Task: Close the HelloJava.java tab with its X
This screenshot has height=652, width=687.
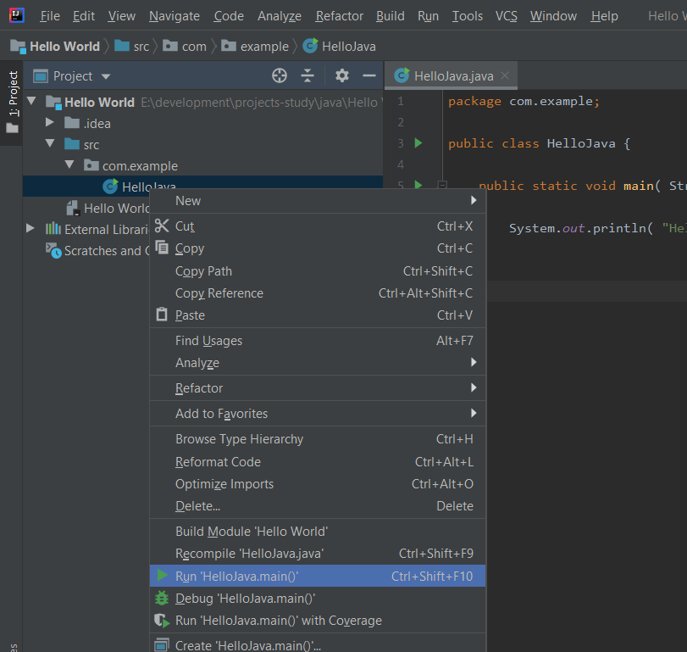Action: click(506, 75)
